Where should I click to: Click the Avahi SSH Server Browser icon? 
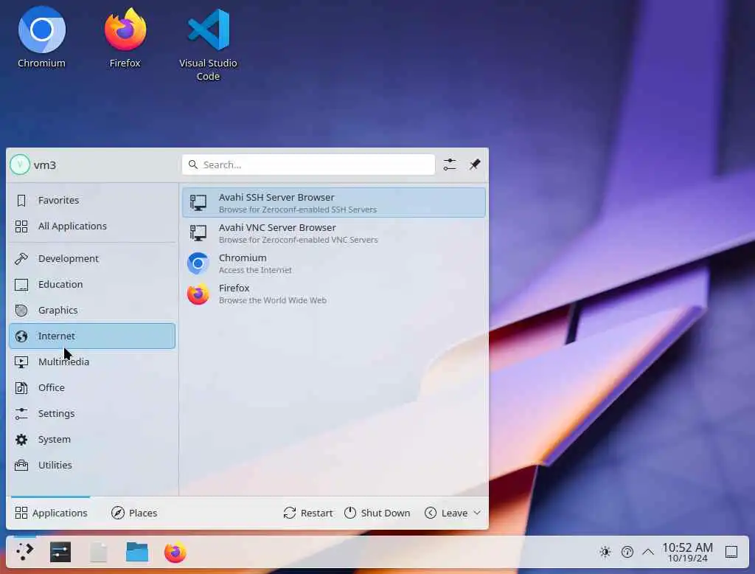click(x=198, y=202)
